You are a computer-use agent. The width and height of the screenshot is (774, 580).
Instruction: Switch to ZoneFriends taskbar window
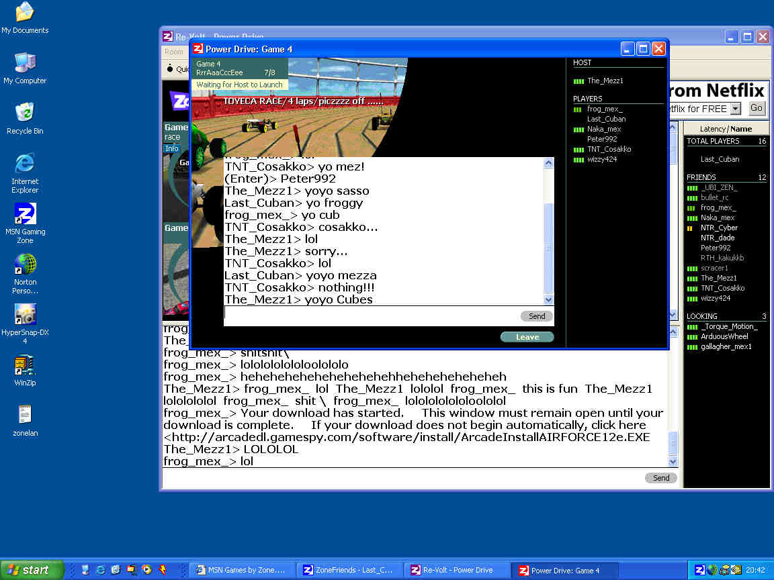pos(350,570)
